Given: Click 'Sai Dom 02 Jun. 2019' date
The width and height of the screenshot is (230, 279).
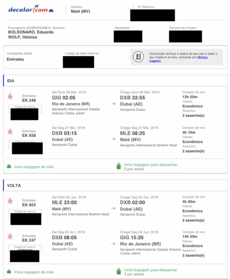Looking at the screenshot, I should pos(69,197).
